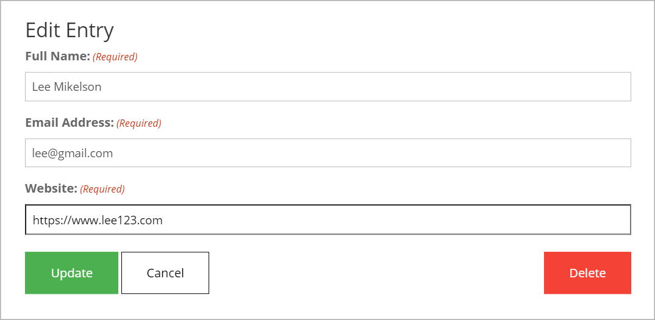Click the "lee@gmail.com" email value

(73, 153)
